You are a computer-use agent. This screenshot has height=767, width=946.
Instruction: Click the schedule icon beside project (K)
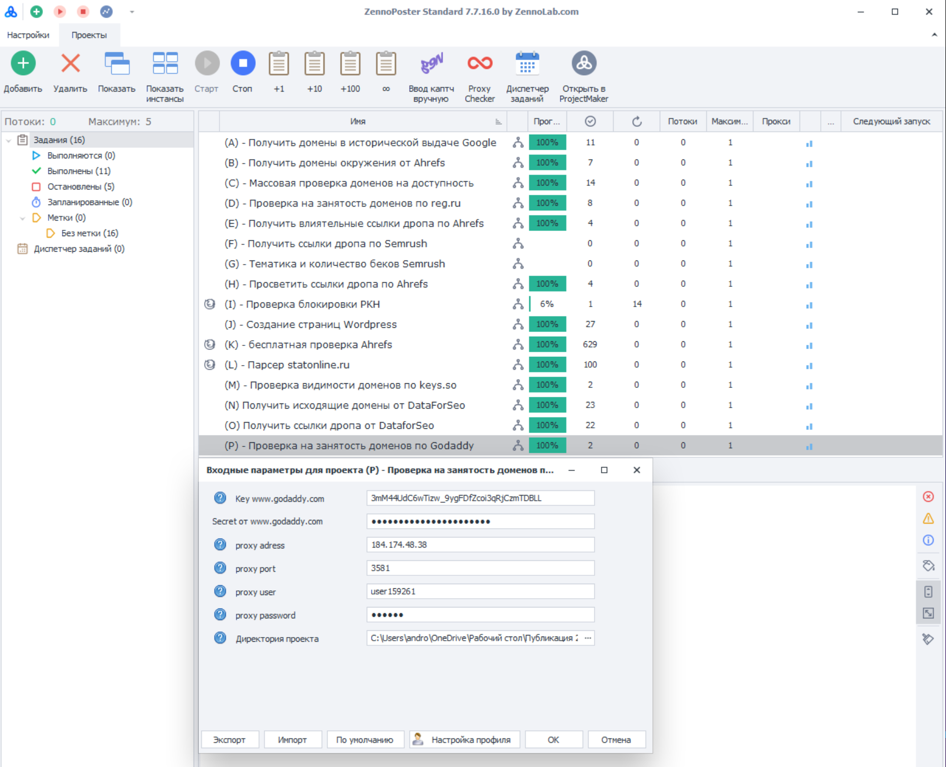pyautogui.click(x=210, y=344)
